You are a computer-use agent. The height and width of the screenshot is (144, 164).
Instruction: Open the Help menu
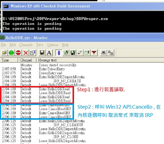tap(65, 45)
